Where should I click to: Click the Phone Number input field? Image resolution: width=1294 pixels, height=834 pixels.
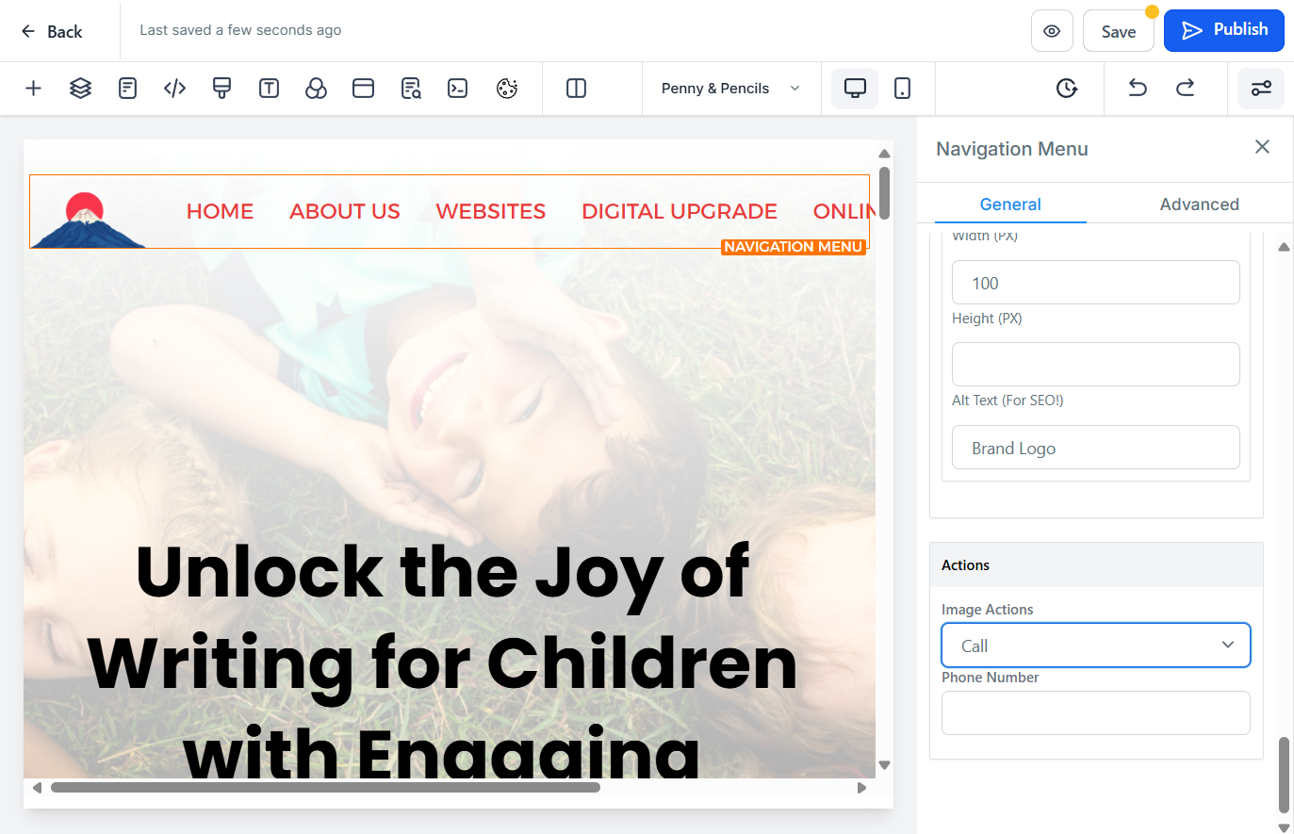coord(1096,713)
